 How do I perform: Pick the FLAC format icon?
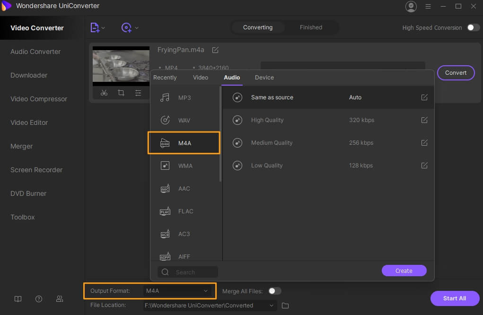(x=165, y=211)
